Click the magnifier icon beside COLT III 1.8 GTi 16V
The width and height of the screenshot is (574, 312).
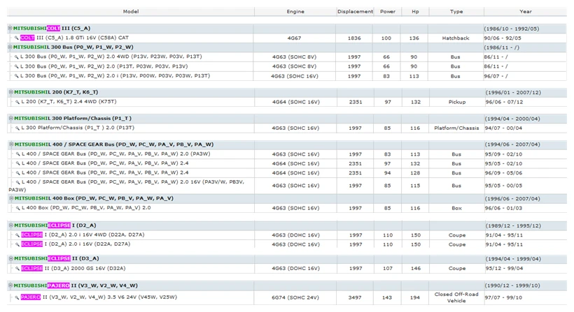click(x=17, y=38)
